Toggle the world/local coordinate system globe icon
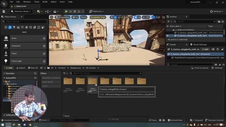The width and height of the screenshot is (226, 127). pos(127,17)
